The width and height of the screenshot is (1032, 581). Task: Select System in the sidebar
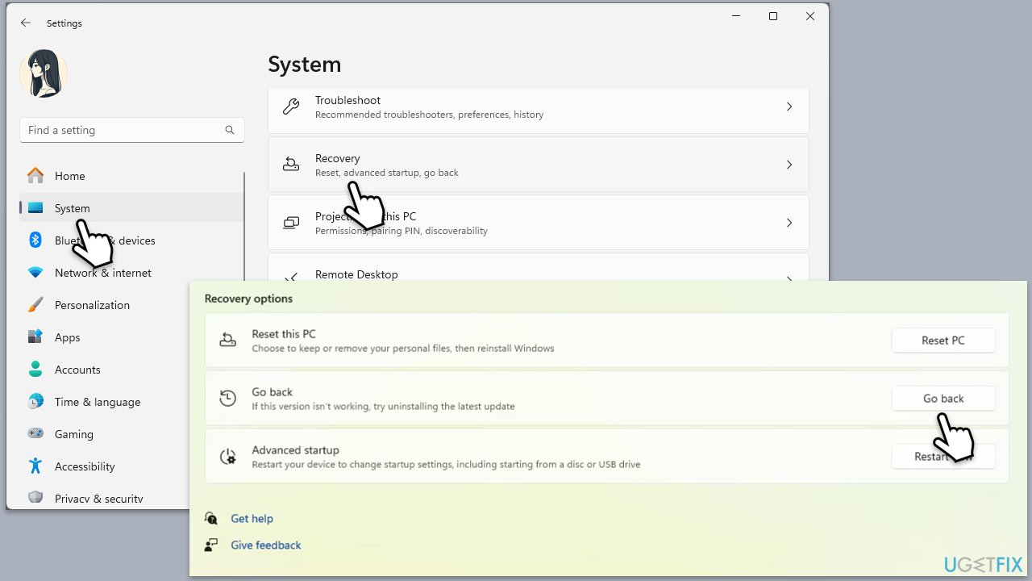point(132,208)
